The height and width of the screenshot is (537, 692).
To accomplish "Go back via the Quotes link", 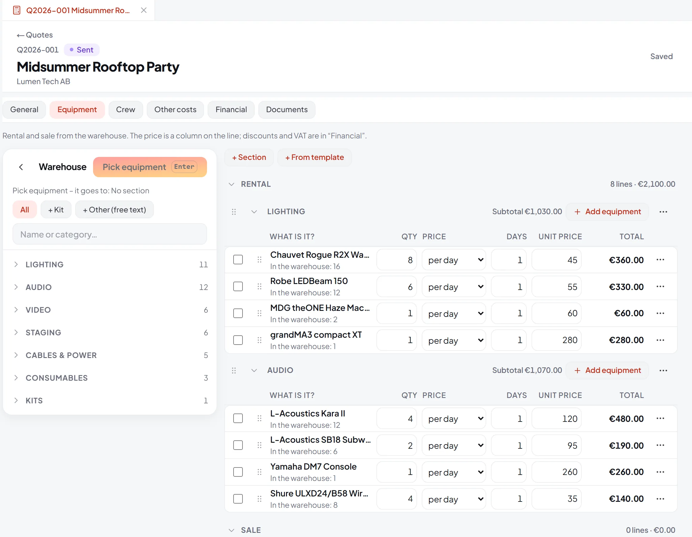I will tap(35, 35).
